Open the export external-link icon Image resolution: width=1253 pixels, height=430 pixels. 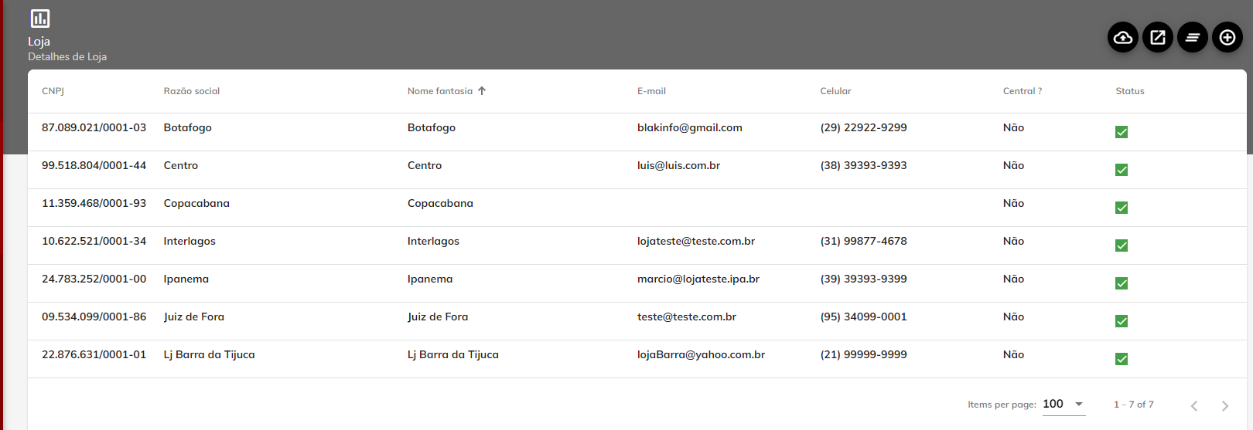click(1158, 37)
